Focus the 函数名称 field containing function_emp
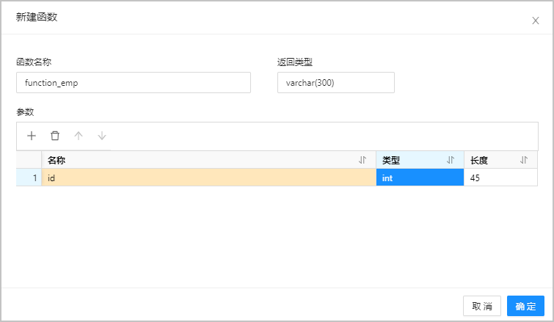554x322 pixels. point(134,83)
